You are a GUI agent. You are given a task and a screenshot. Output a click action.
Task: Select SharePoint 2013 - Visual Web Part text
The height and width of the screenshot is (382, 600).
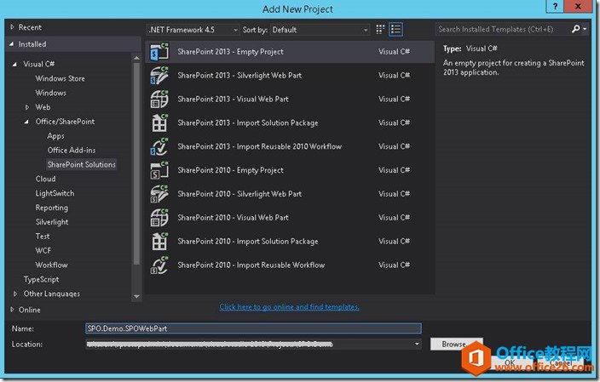click(233, 99)
